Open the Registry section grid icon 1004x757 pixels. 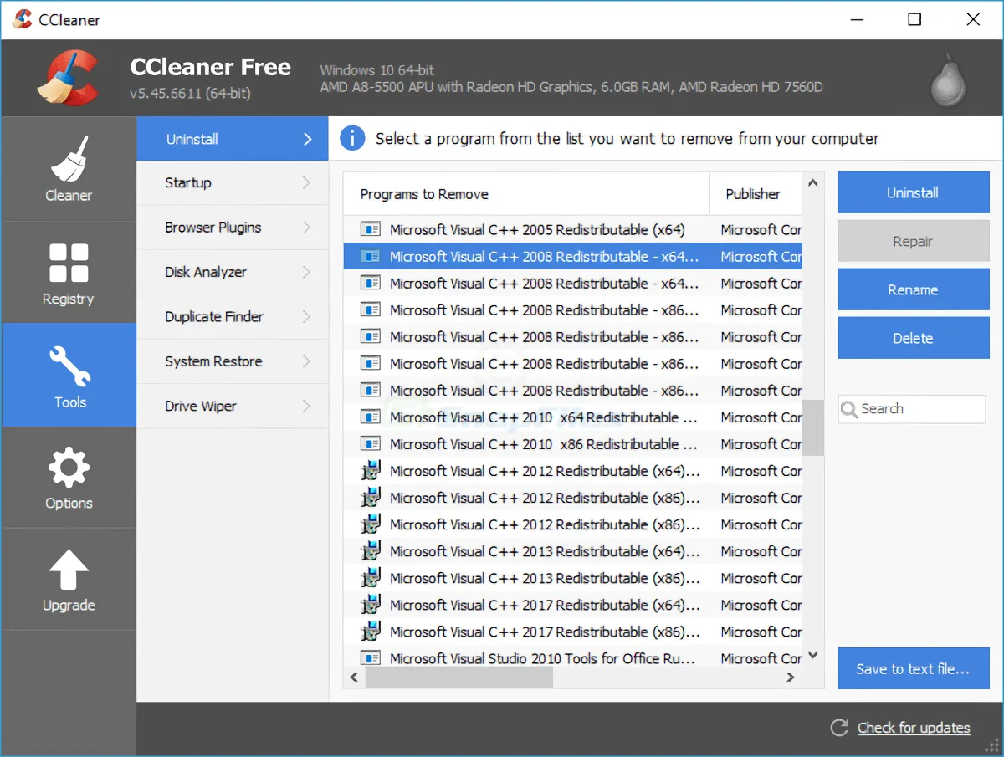69,263
